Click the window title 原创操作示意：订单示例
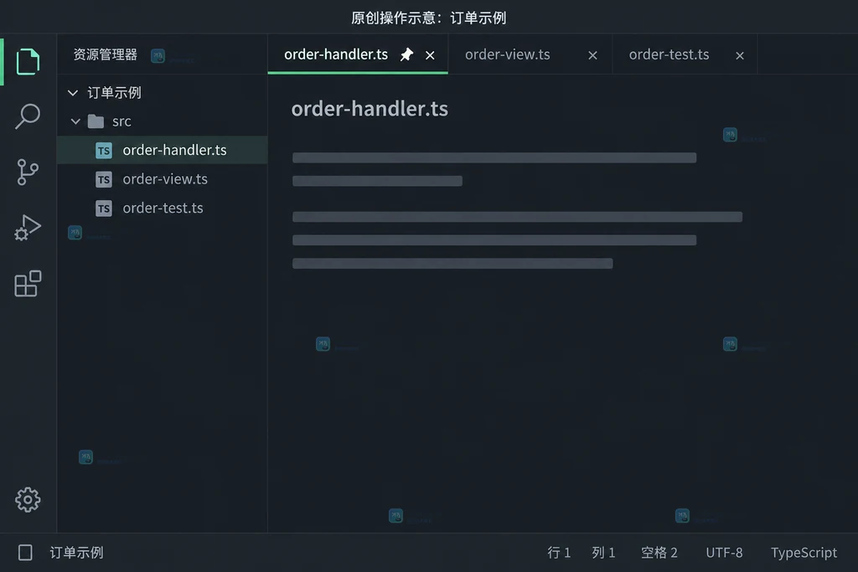The image size is (858, 572). tap(428, 18)
